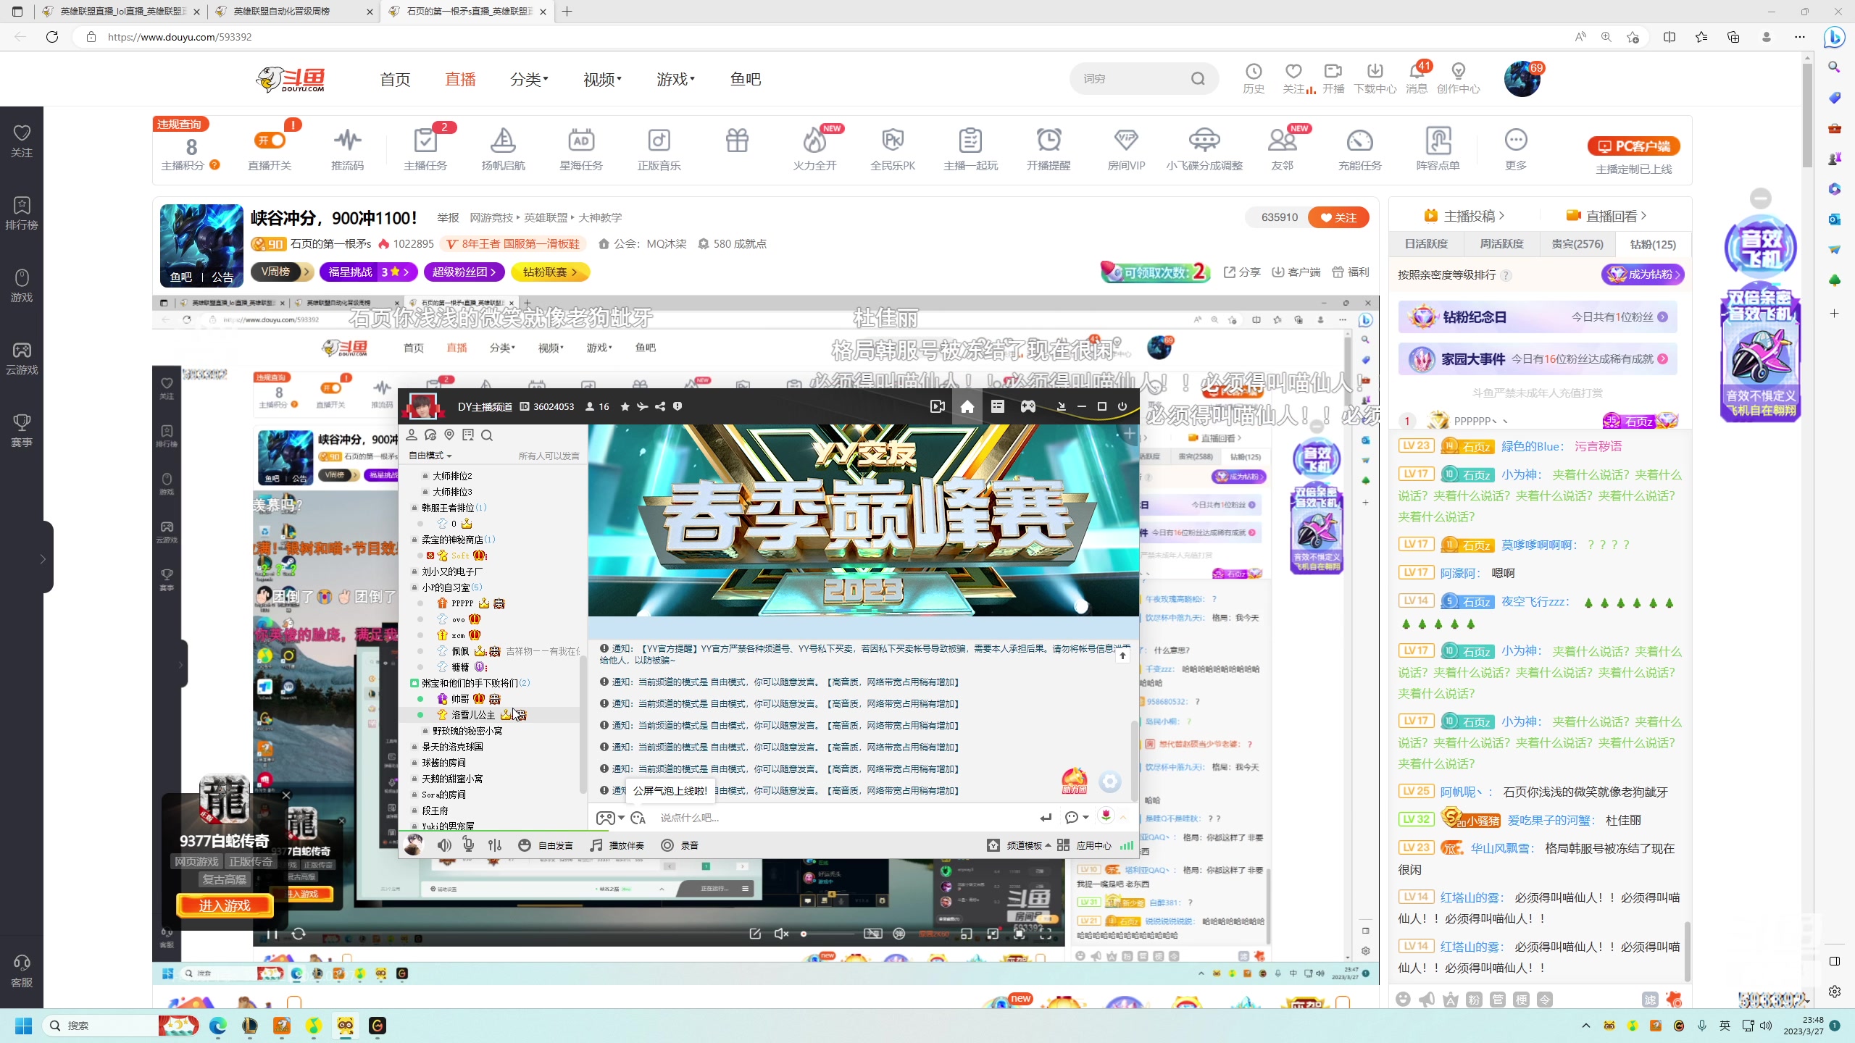1855x1043 pixels.
Task: Expand the 游戏 navigation dropdown
Action: tap(675, 79)
